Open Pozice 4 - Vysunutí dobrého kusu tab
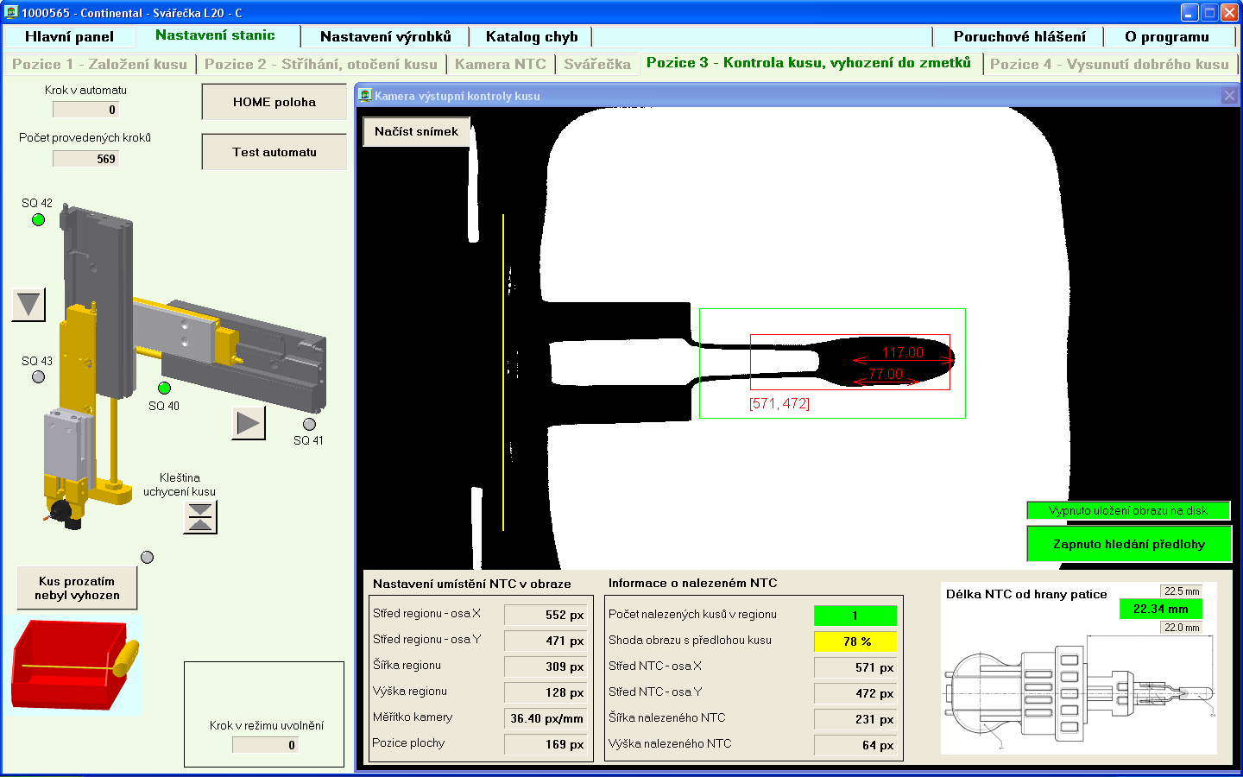Image resolution: width=1243 pixels, height=777 pixels. click(x=1108, y=64)
